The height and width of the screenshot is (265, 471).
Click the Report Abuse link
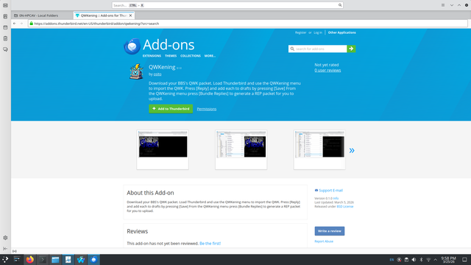(x=324, y=241)
